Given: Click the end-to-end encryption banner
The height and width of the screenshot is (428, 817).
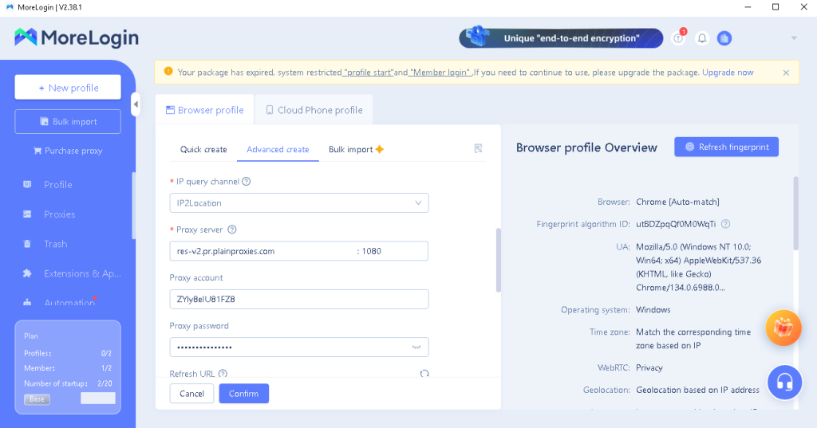Looking at the screenshot, I should pos(561,38).
